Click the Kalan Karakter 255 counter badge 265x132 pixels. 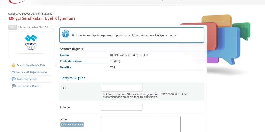(x=72, y=125)
